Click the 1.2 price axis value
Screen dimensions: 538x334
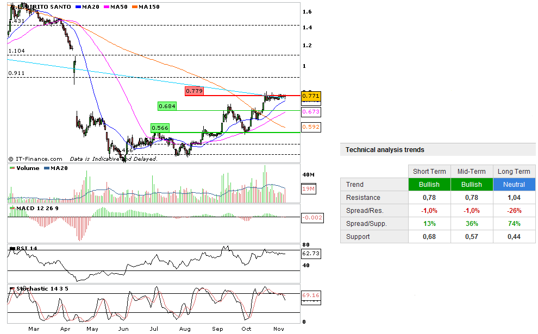tap(307, 45)
